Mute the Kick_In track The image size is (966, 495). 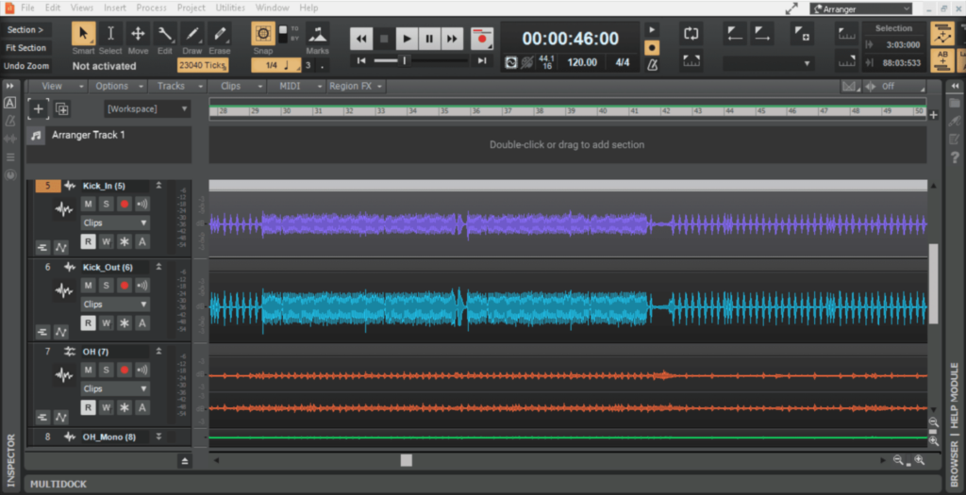click(x=89, y=204)
